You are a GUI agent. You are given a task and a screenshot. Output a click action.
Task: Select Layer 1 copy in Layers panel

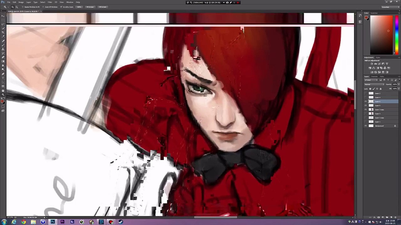pyautogui.click(x=381, y=118)
